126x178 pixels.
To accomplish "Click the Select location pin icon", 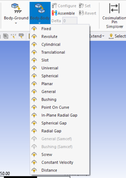I will 111,36.
